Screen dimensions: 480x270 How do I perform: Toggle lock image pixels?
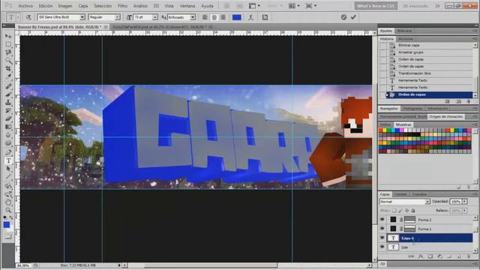coord(400,211)
